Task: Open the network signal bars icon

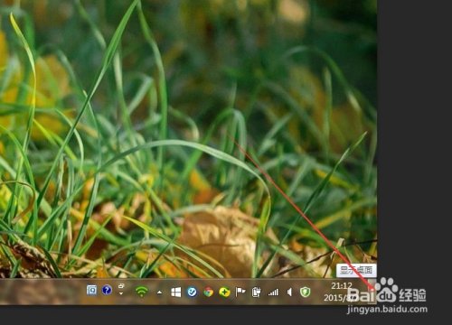Action: tap(273, 292)
